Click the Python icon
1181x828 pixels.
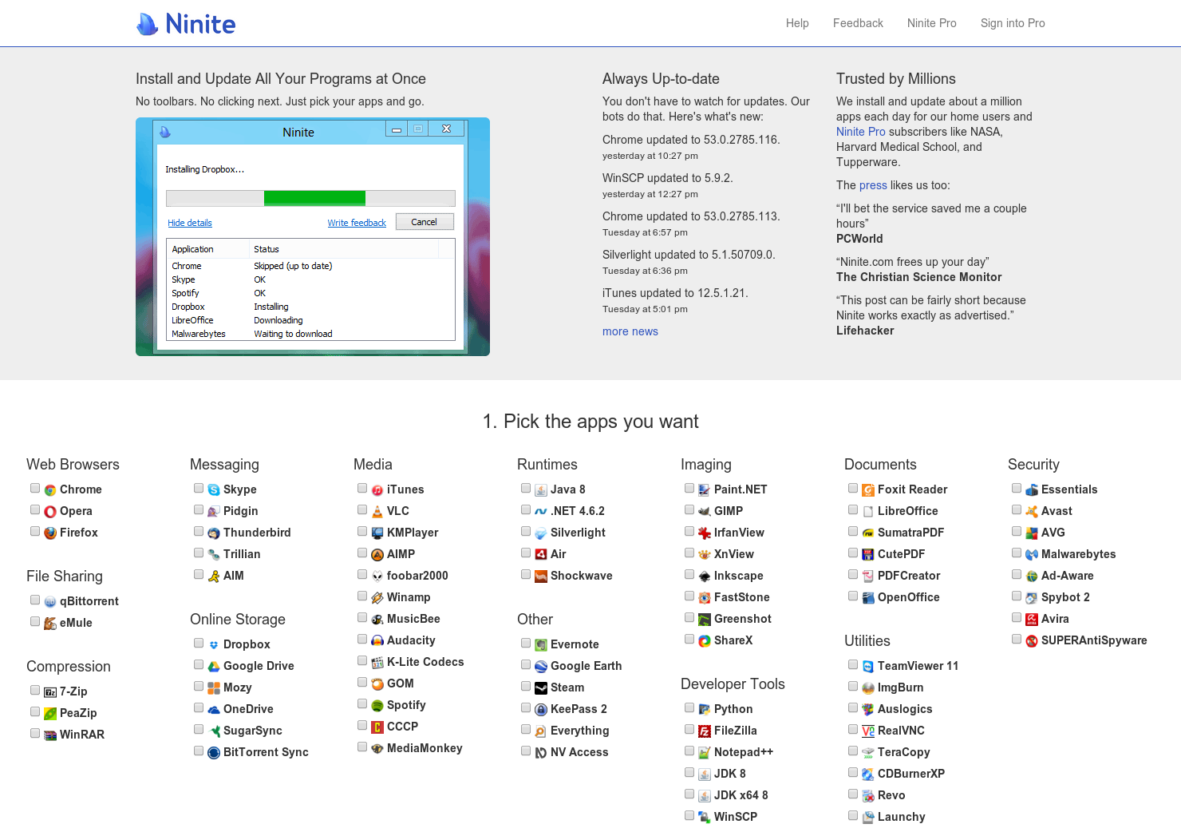coord(705,710)
